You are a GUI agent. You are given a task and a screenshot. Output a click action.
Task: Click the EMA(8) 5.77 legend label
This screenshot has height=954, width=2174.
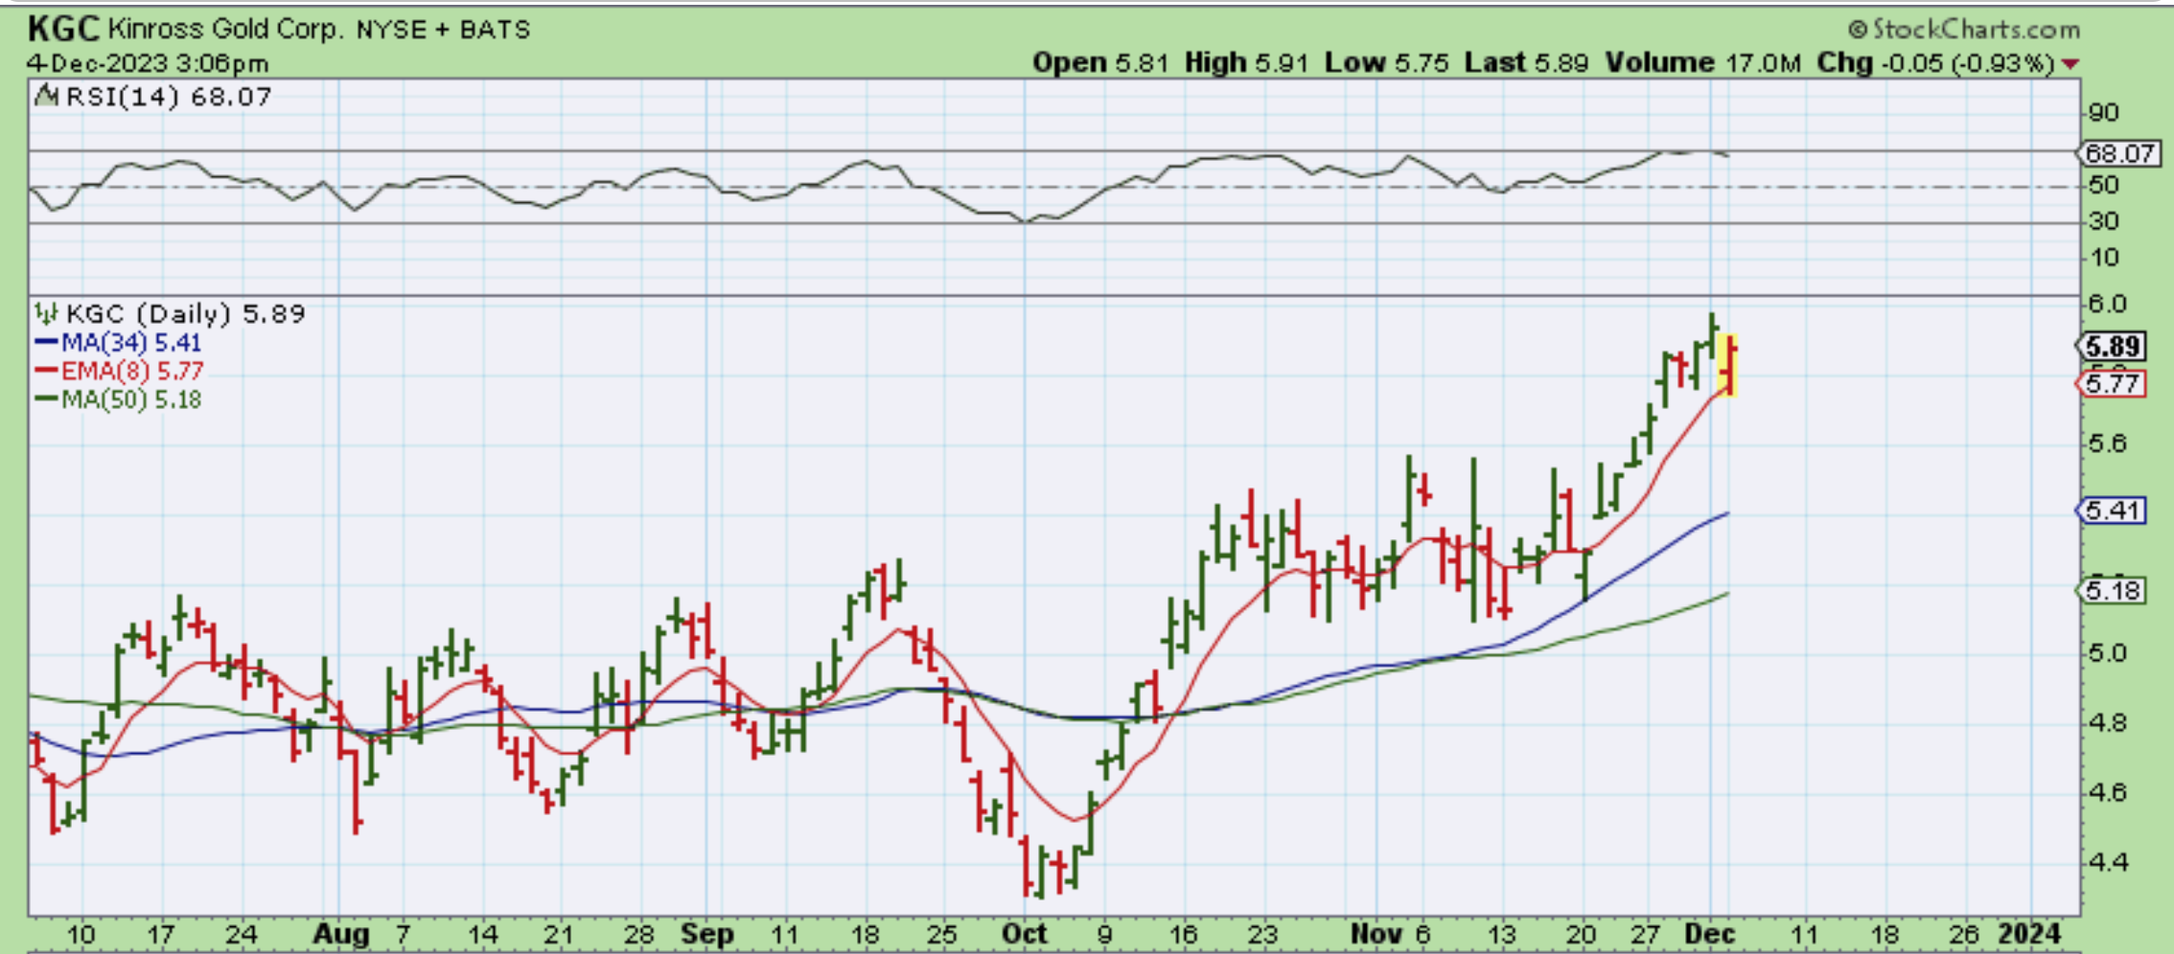132,371
